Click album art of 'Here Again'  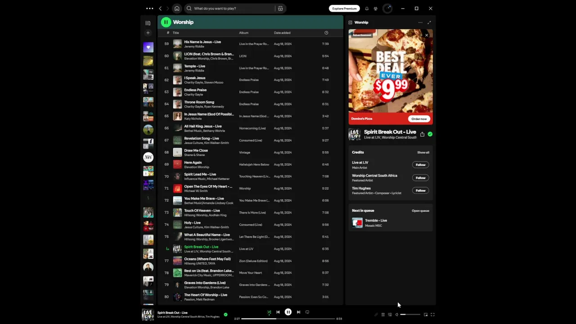point(177,164)
